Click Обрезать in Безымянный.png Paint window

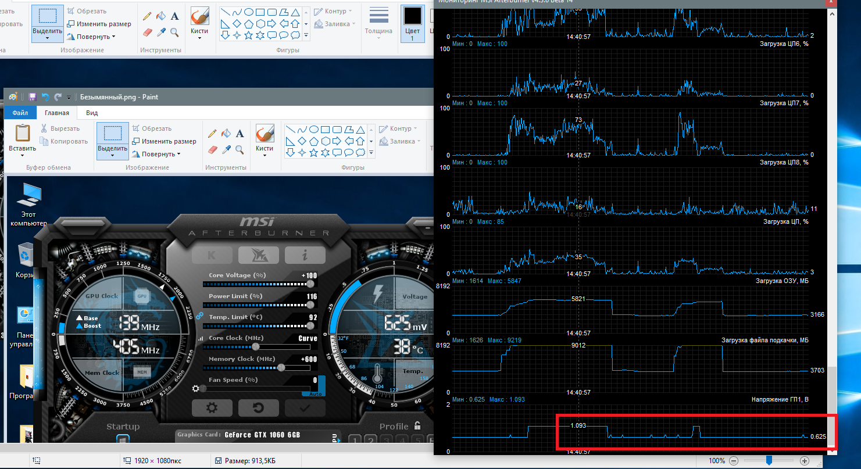pyautogui.click(x=152, y=128)
